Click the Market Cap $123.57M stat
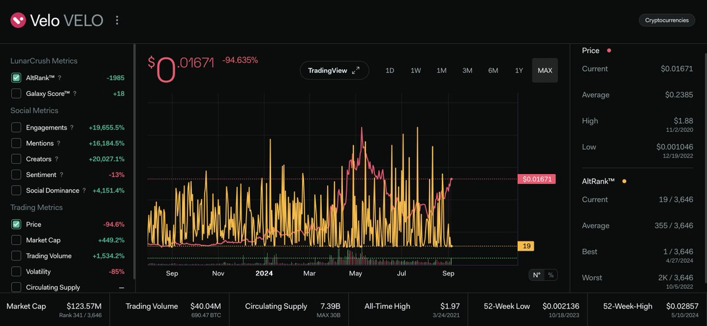The height and width of the screenshot is (326, 707). click(54, 309)
